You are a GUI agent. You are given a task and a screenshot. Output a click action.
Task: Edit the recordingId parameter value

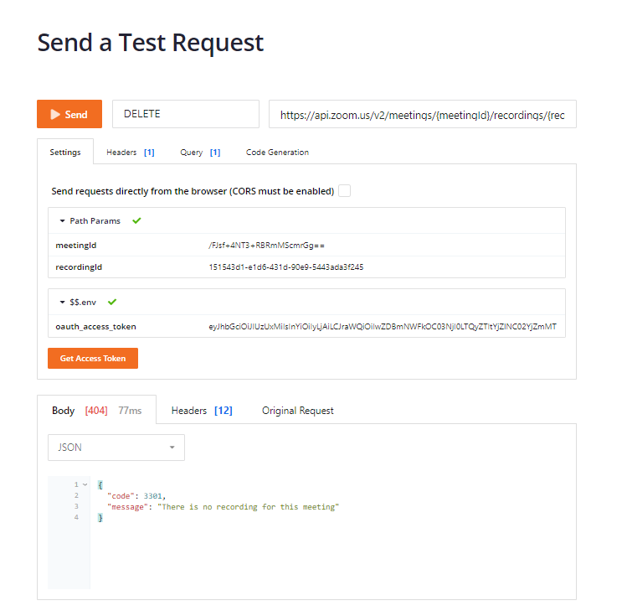pos(384,267)
